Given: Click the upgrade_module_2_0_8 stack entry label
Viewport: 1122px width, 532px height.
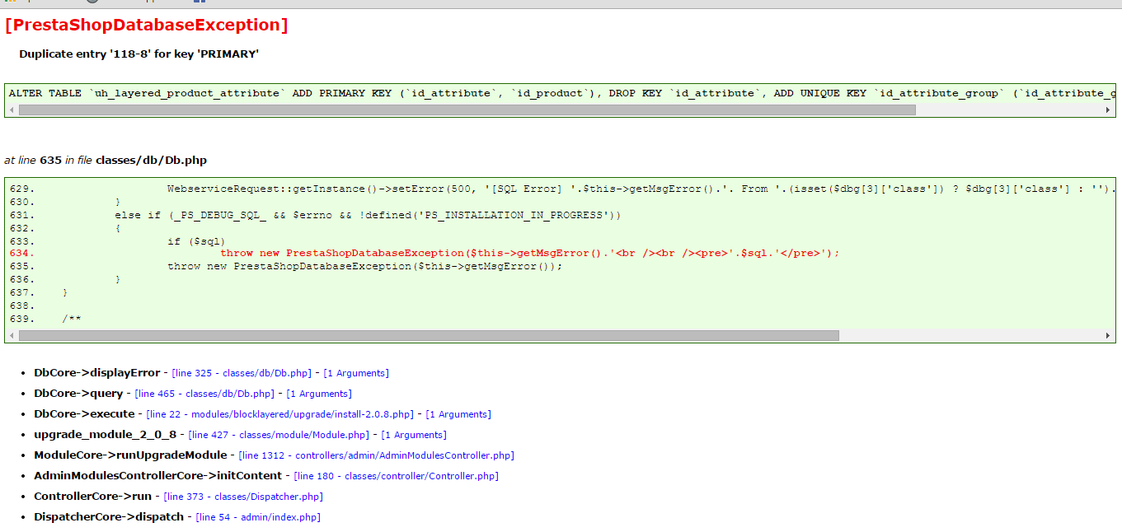Looking at the screenshot, I should click(106, 435).
